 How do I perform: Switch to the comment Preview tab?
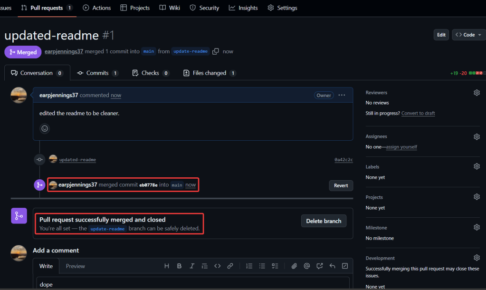tap(75, 266)
